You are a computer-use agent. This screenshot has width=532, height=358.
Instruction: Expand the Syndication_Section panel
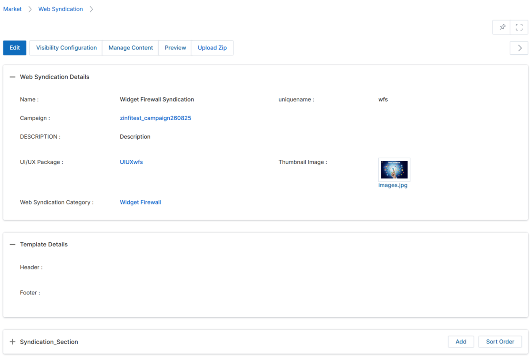tap(12, 342)
